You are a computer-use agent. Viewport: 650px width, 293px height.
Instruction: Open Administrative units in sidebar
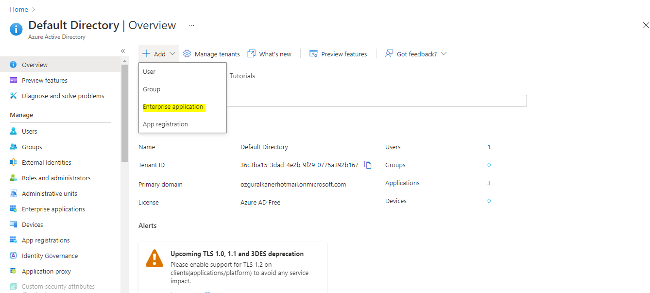coord(50,193)
